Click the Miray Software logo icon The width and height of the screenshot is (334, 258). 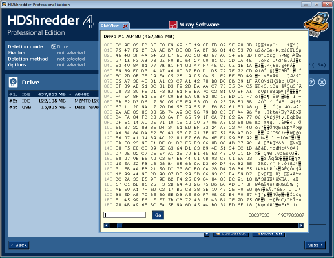coord(173,25)
